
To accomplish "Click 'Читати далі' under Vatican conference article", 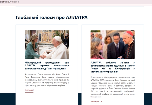I will 95,101.
